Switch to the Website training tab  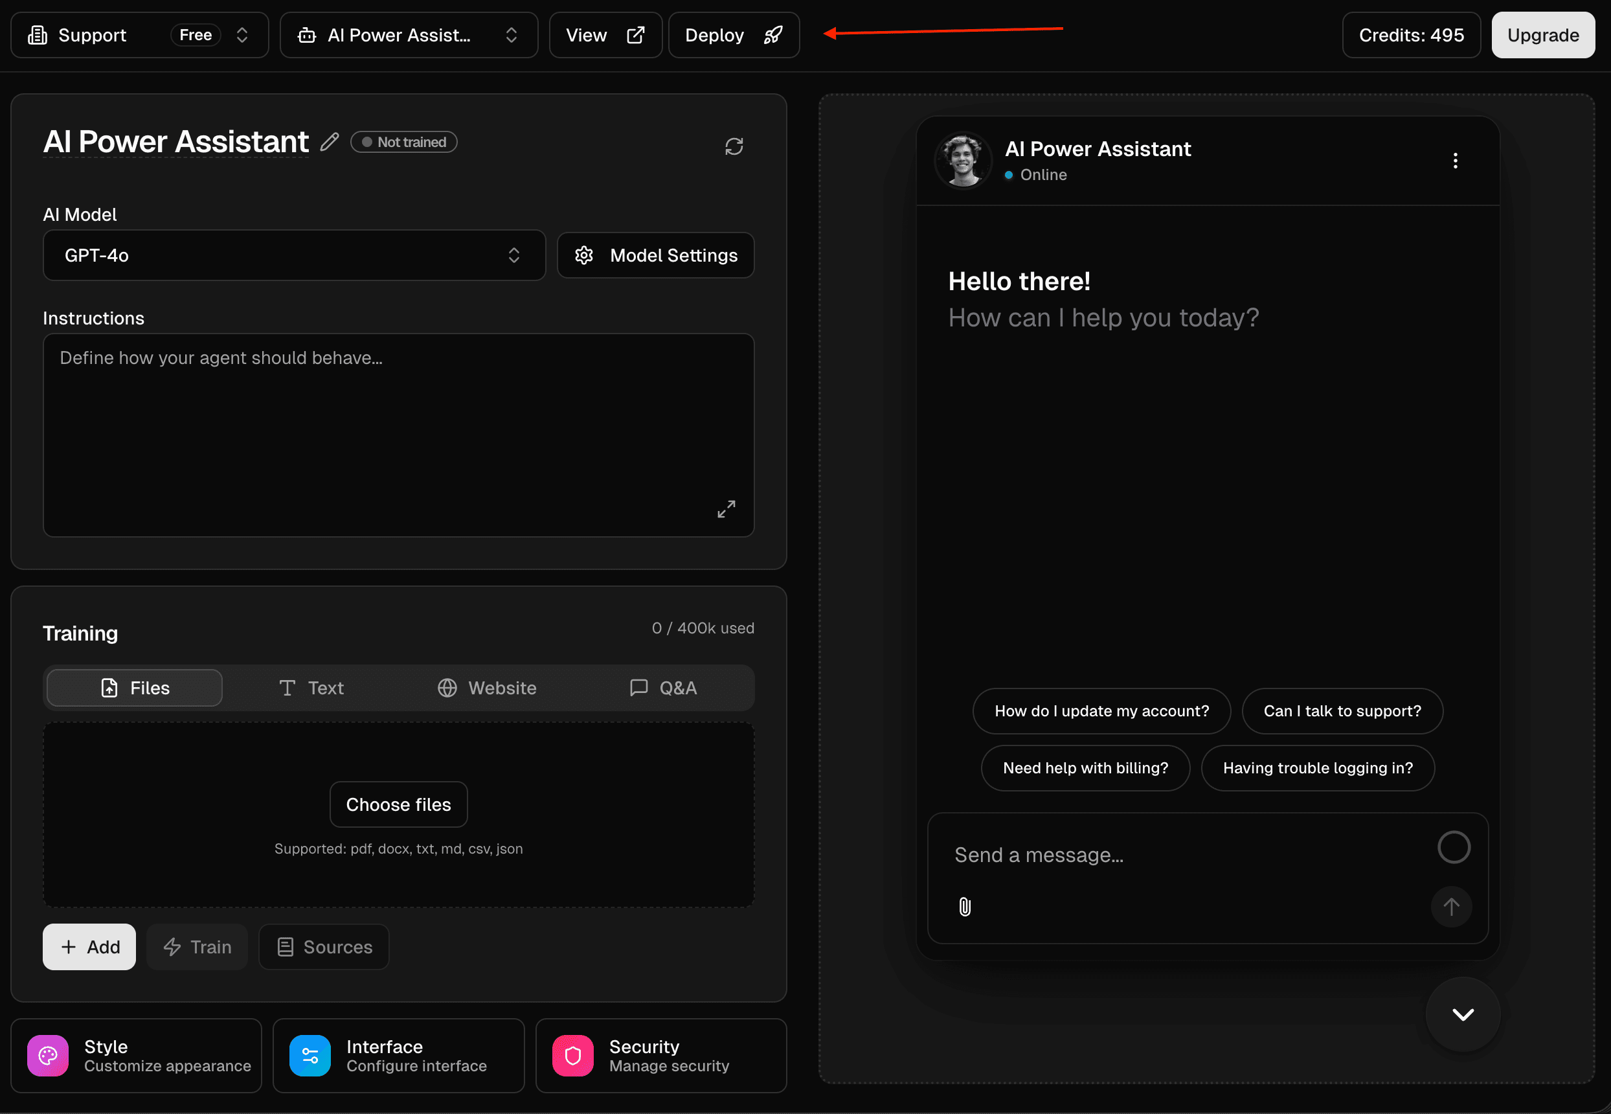click(x=487, y=688)
